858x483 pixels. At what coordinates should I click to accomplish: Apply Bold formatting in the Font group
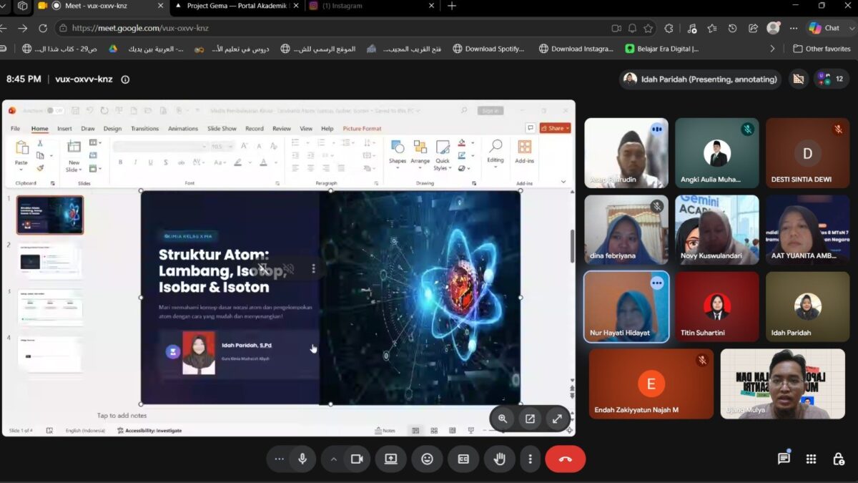pyautogui.click(x=120, y=162)
